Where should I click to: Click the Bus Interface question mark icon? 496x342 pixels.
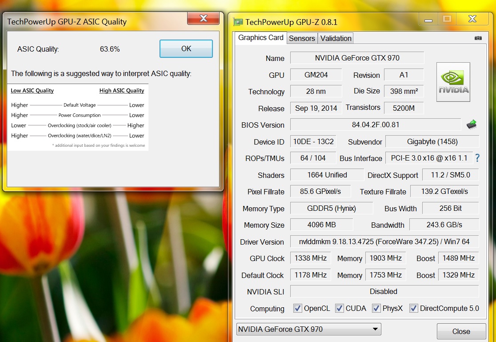477,158
